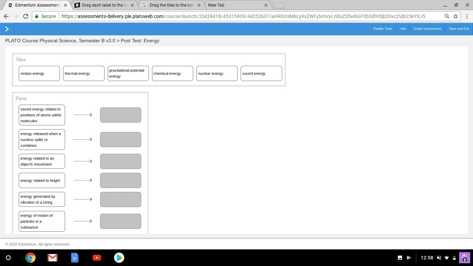The height and width of the screenshot is (266, 473).
Task: Open Chrome from the shelf
Action: pos(30,258)
